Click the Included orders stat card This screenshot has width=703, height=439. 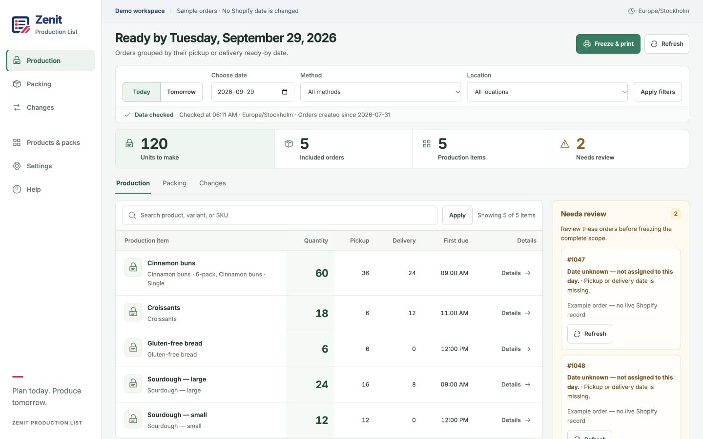(x=344, y=149)
